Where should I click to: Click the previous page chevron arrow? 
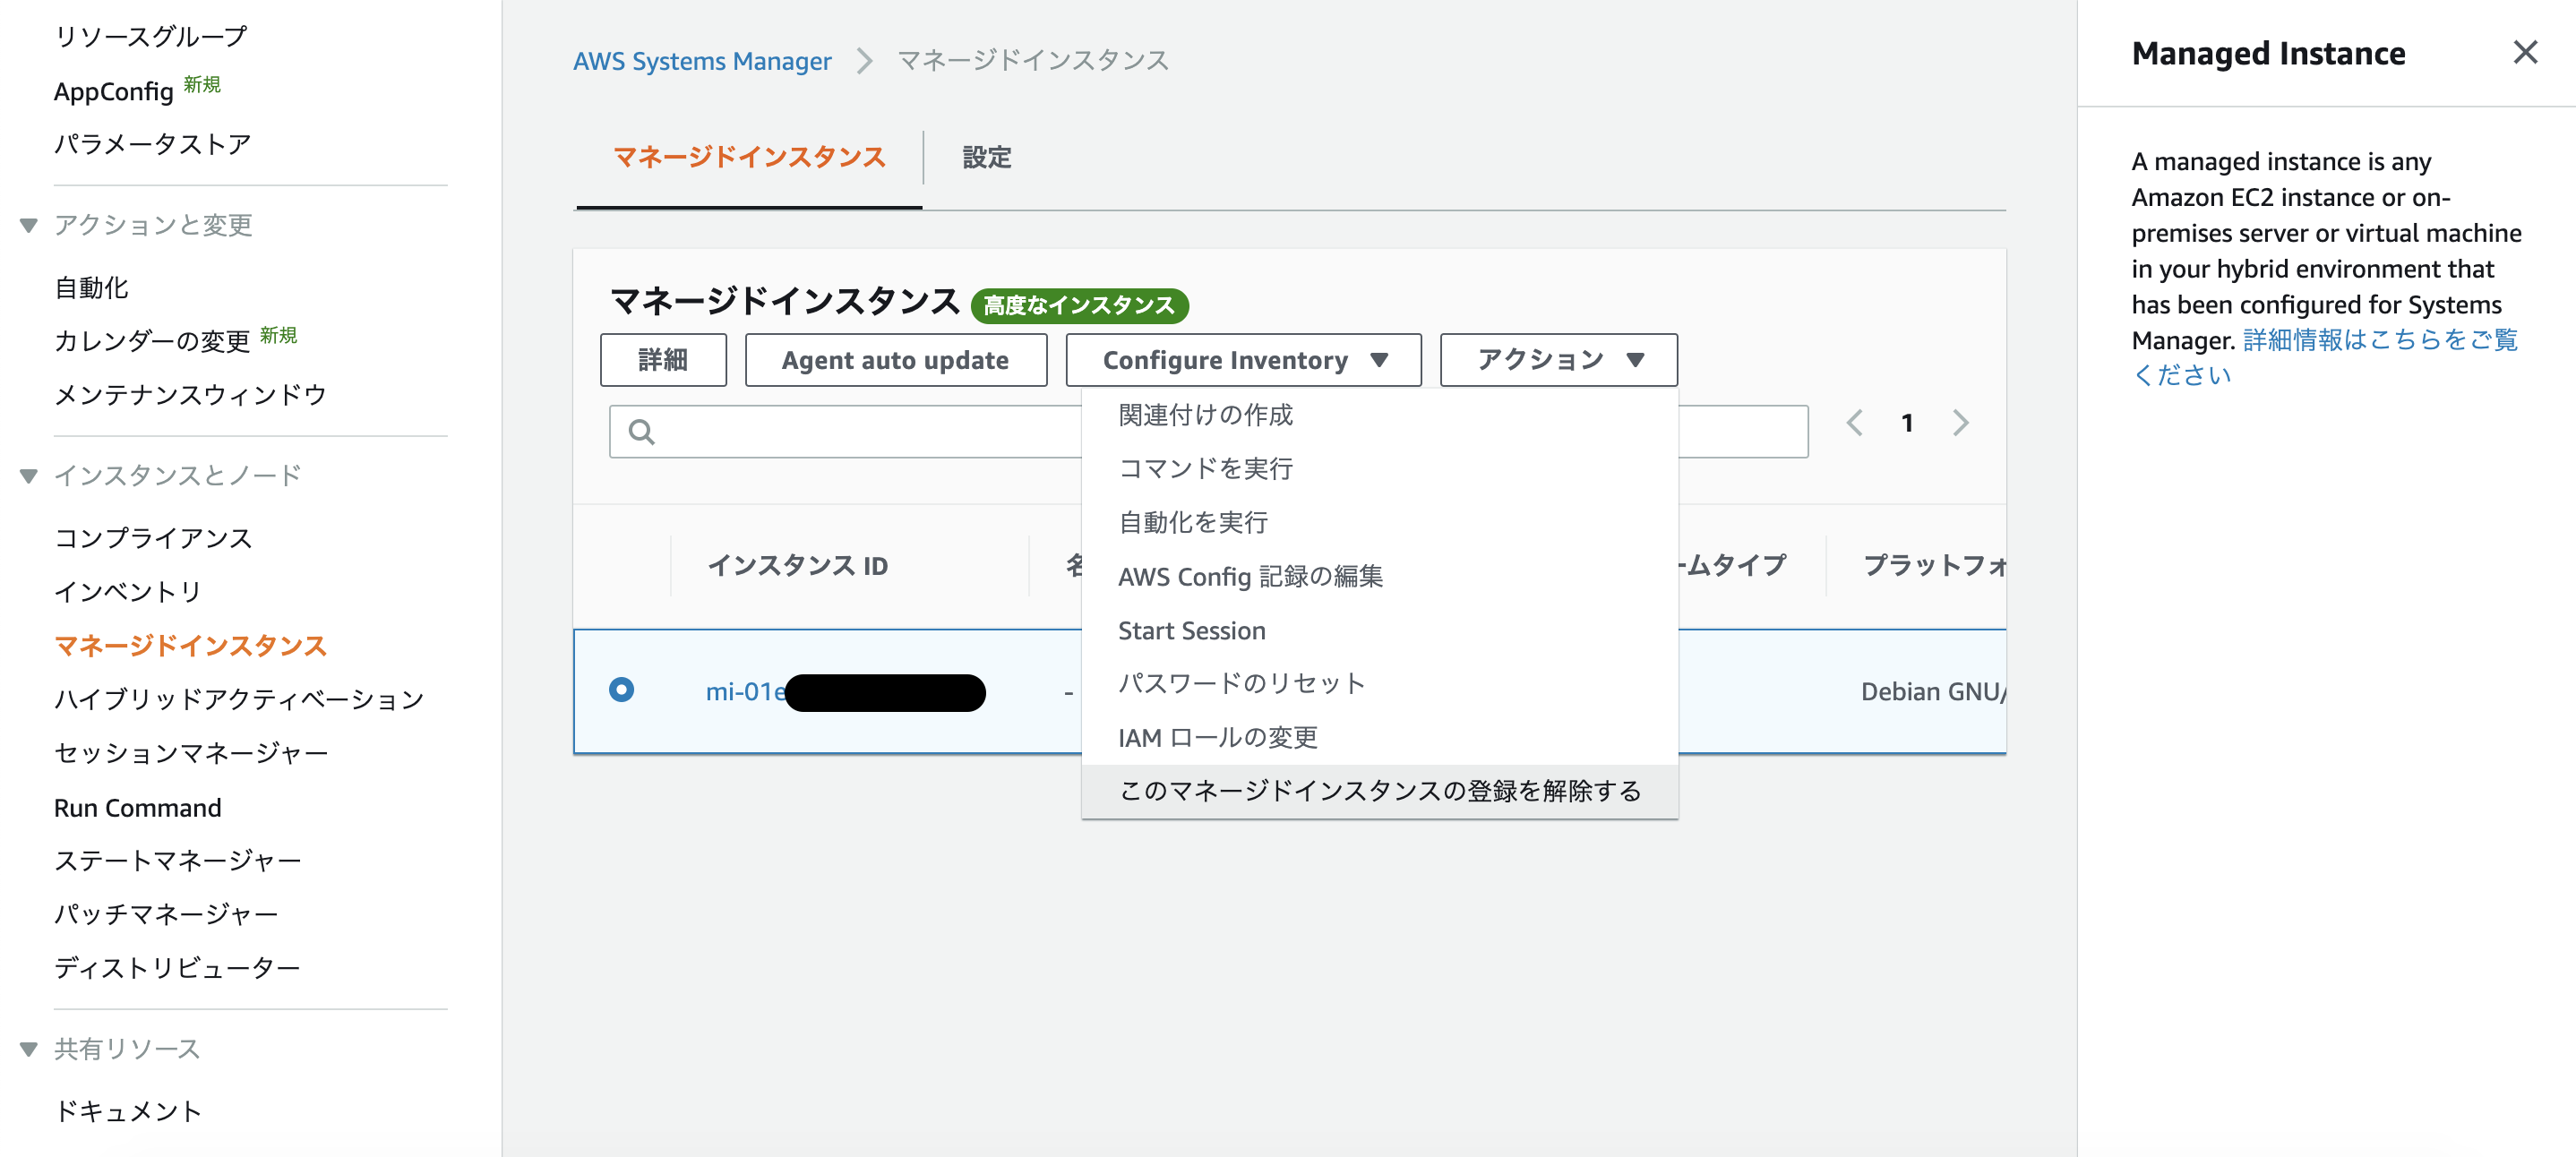click(1856, 423)
